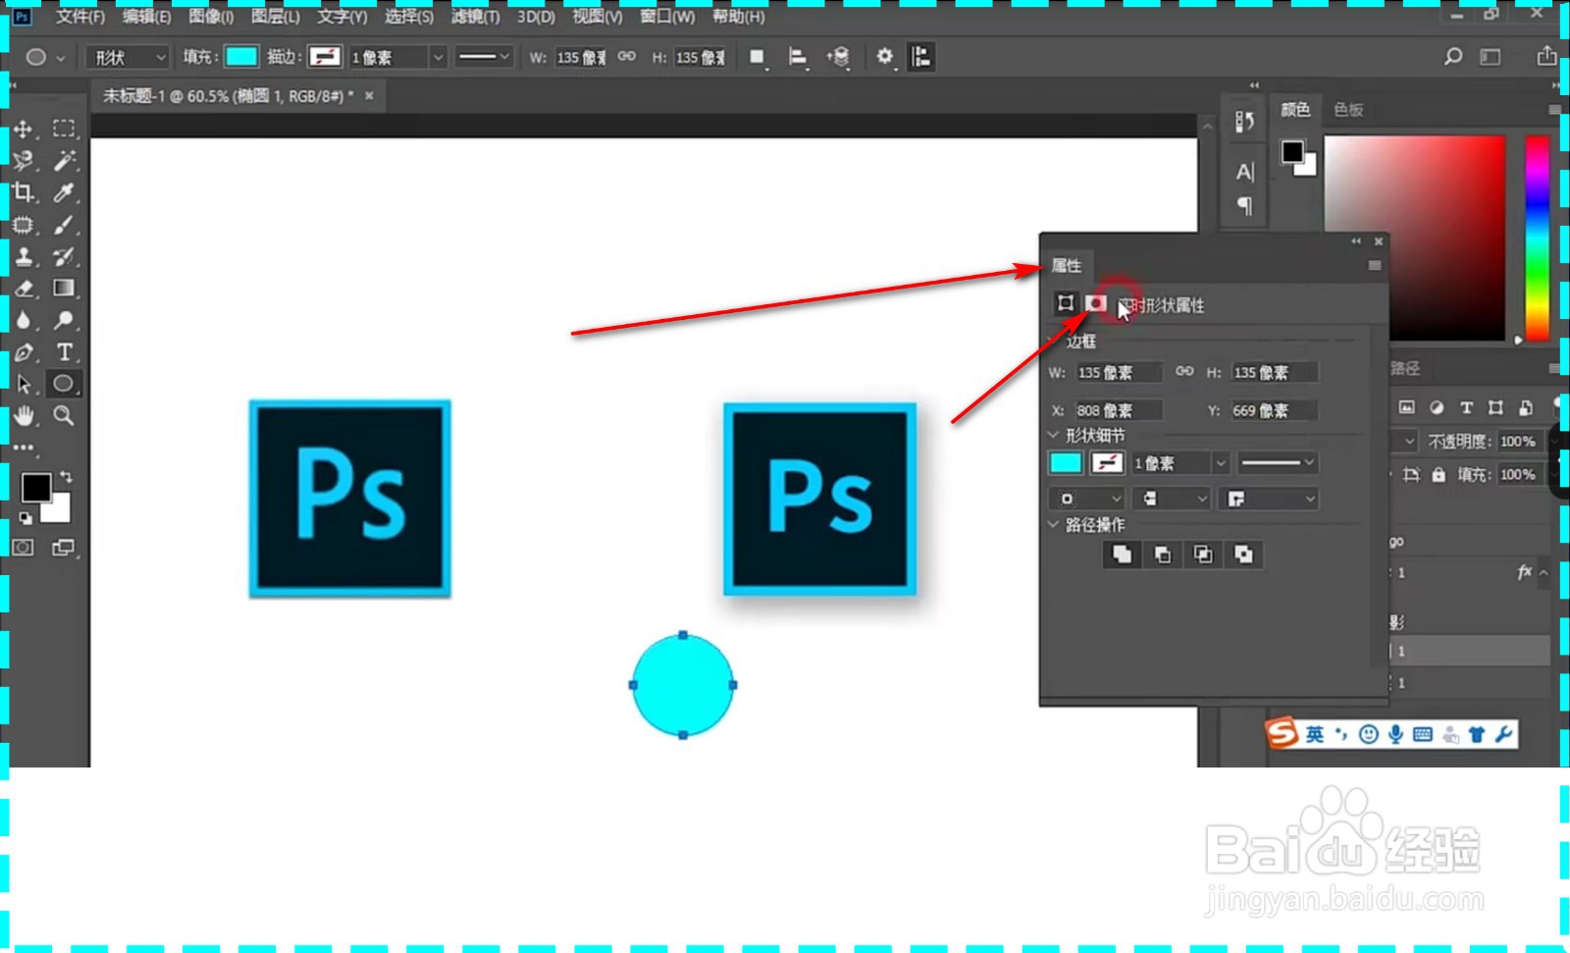Open the 滤镜(T) menu

click(475, 17)
